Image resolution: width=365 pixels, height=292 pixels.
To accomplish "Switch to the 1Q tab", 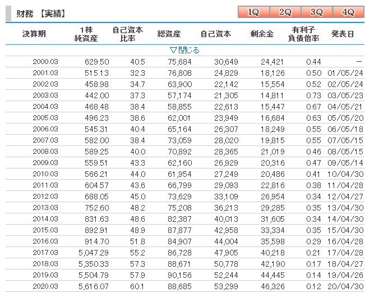I will 253,12.
